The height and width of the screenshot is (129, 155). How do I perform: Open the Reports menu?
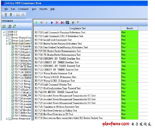[x=43, y=9]
